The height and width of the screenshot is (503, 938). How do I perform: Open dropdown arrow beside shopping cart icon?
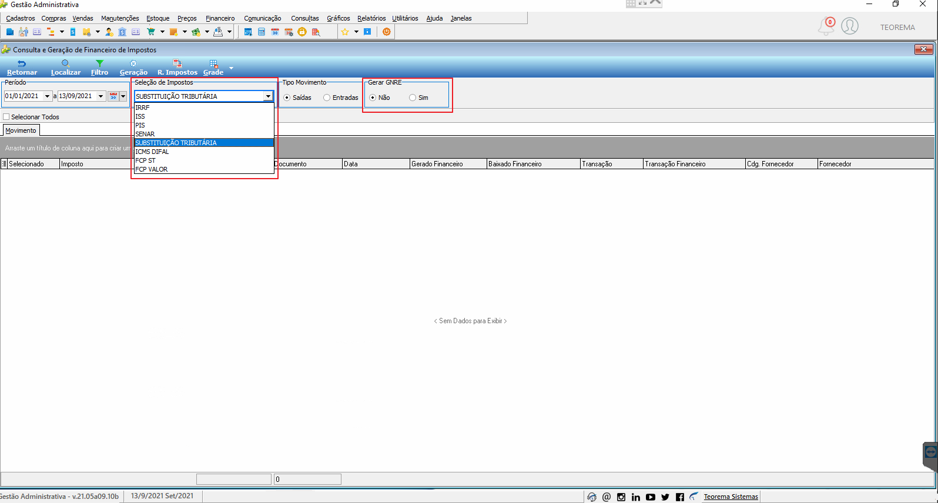pos(162,32)
